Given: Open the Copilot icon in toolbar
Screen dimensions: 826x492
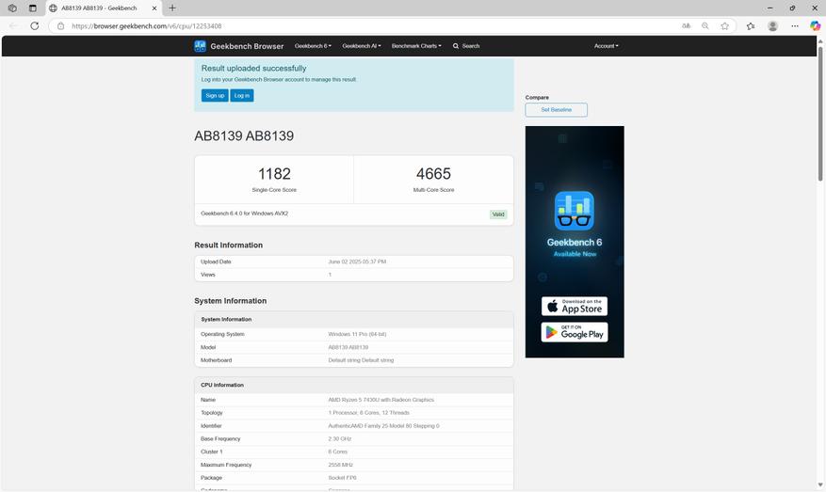Looking at the screenshot, I should point(815,25).
